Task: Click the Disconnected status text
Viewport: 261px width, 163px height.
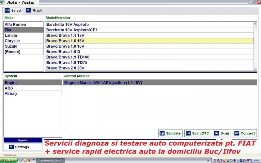Action: pyautogui.click(x=10, y=155)
